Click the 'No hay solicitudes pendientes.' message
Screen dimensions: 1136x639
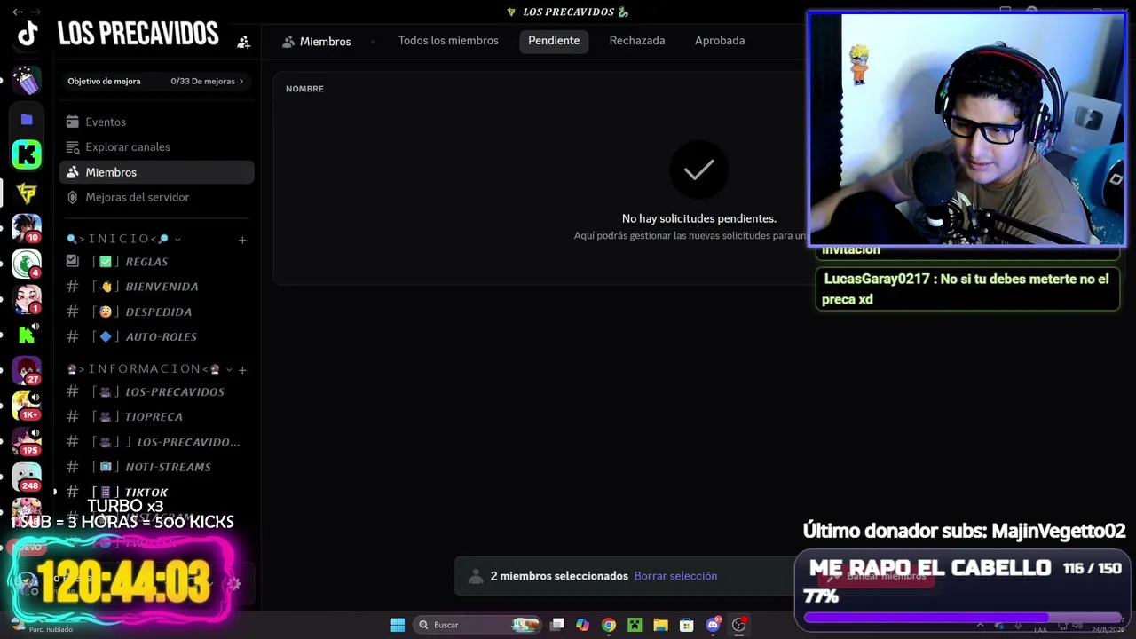click(x=699, y=218)
